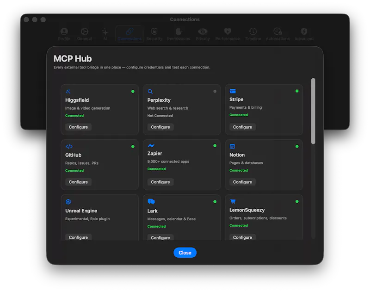Image resolution: width=370 pixels, height=292 pixels.
Task: Click the MCP Hub heading
Action: (73, 59)
